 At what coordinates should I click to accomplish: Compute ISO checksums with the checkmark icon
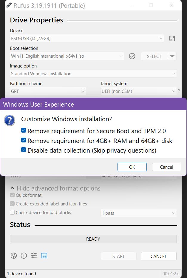[x=132, y=56]
